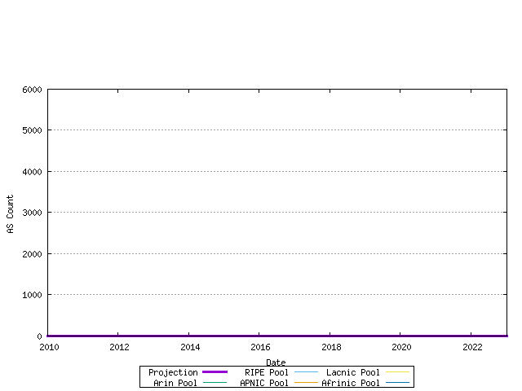Screen dimensions: 522x391
Task: Select the APNIC Pool legend label
Action: pyautogui.click(x=264, y=383)
